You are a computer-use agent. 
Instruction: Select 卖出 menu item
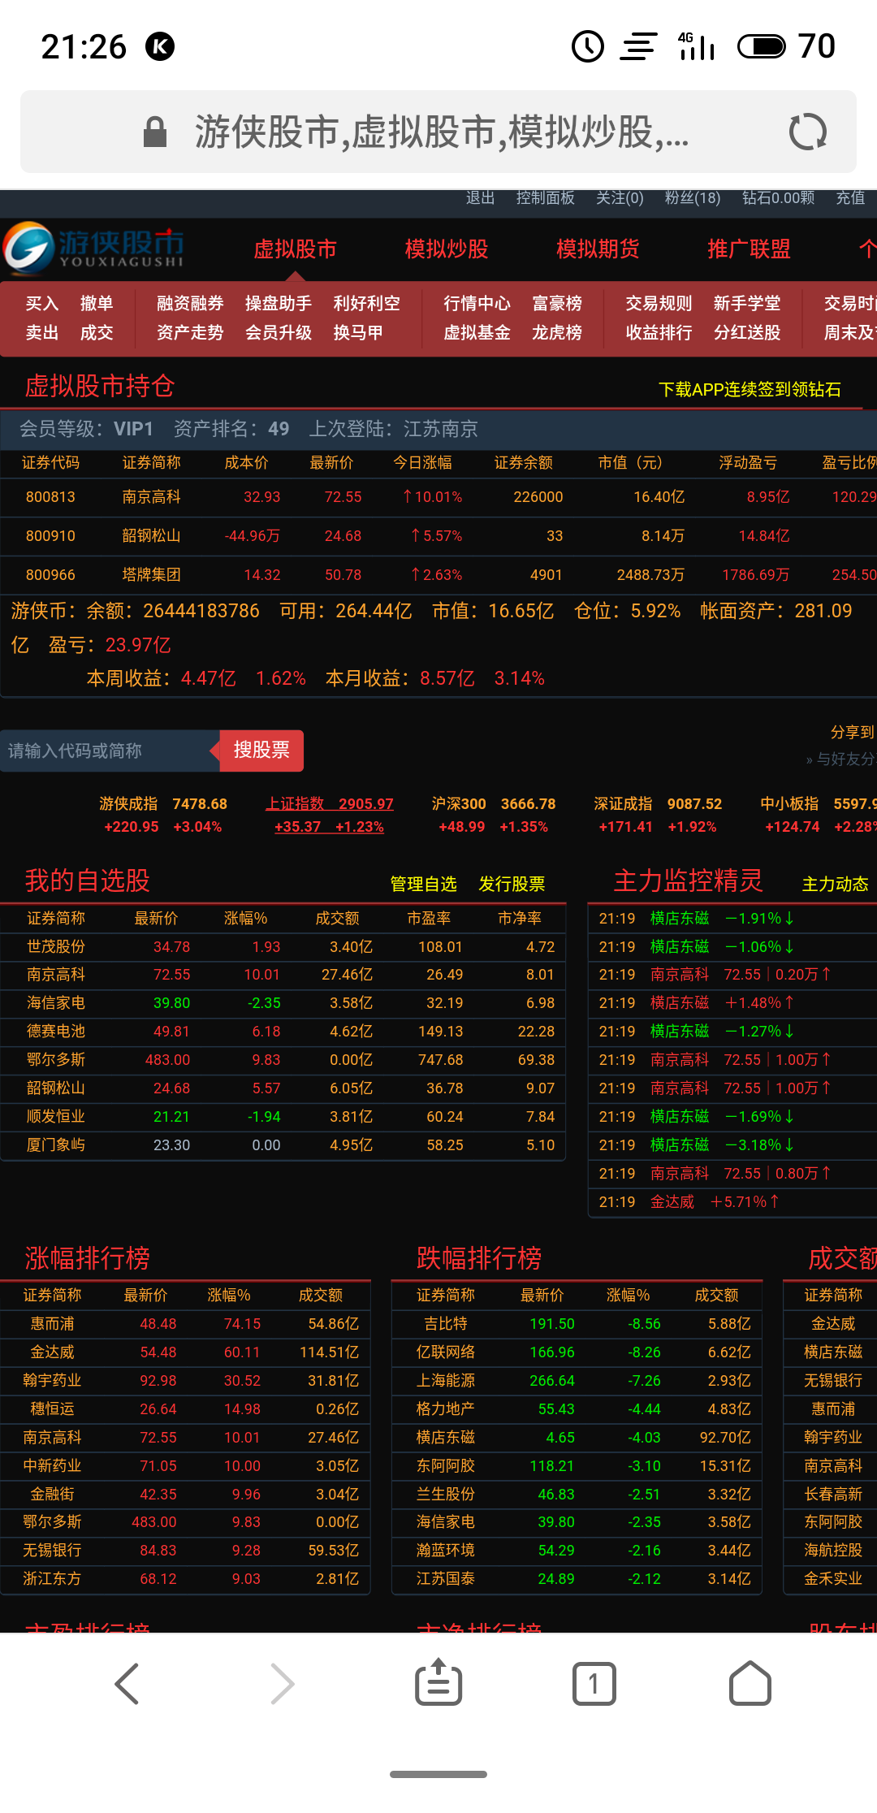click(x=42, y=333)
